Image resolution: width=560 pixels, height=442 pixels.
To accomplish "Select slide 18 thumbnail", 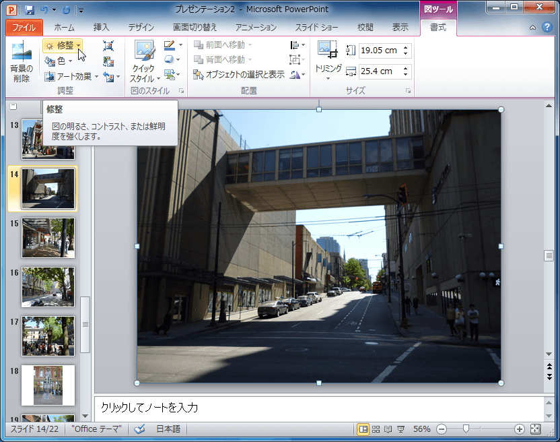I will 48,385.
